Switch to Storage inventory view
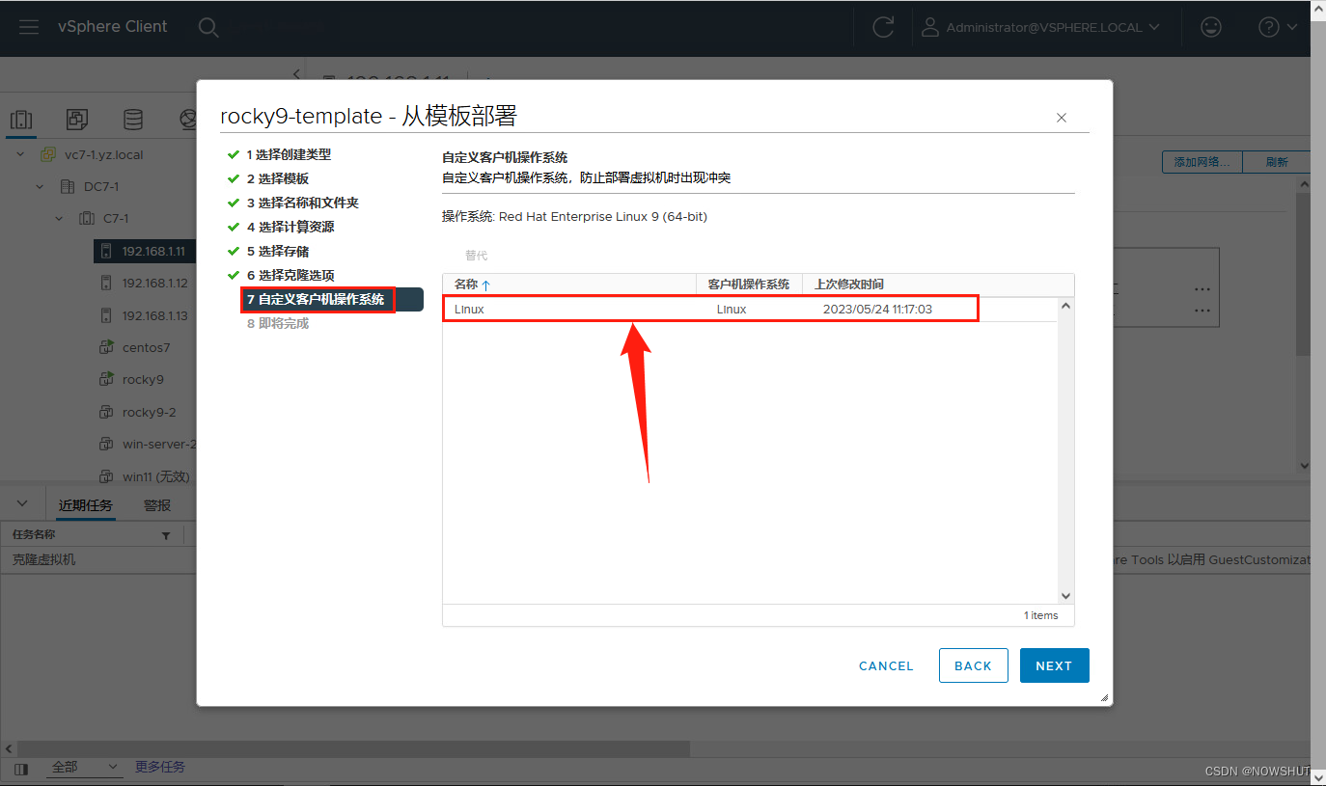Viewport: 1326px width, 786px height. pyautogui.click(x=133, y=120)
